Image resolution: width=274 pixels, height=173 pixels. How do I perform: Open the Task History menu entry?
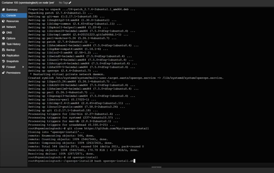(x=13, y=44)
